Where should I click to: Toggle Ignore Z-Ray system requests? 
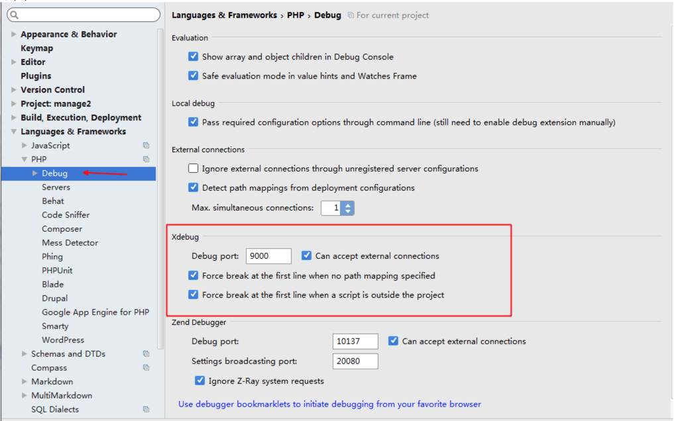[x=199, y=381]
